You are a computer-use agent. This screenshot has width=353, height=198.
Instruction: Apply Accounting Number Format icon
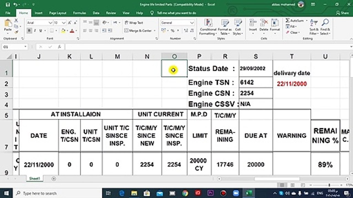pyautogui.click(x=164, y=31)
